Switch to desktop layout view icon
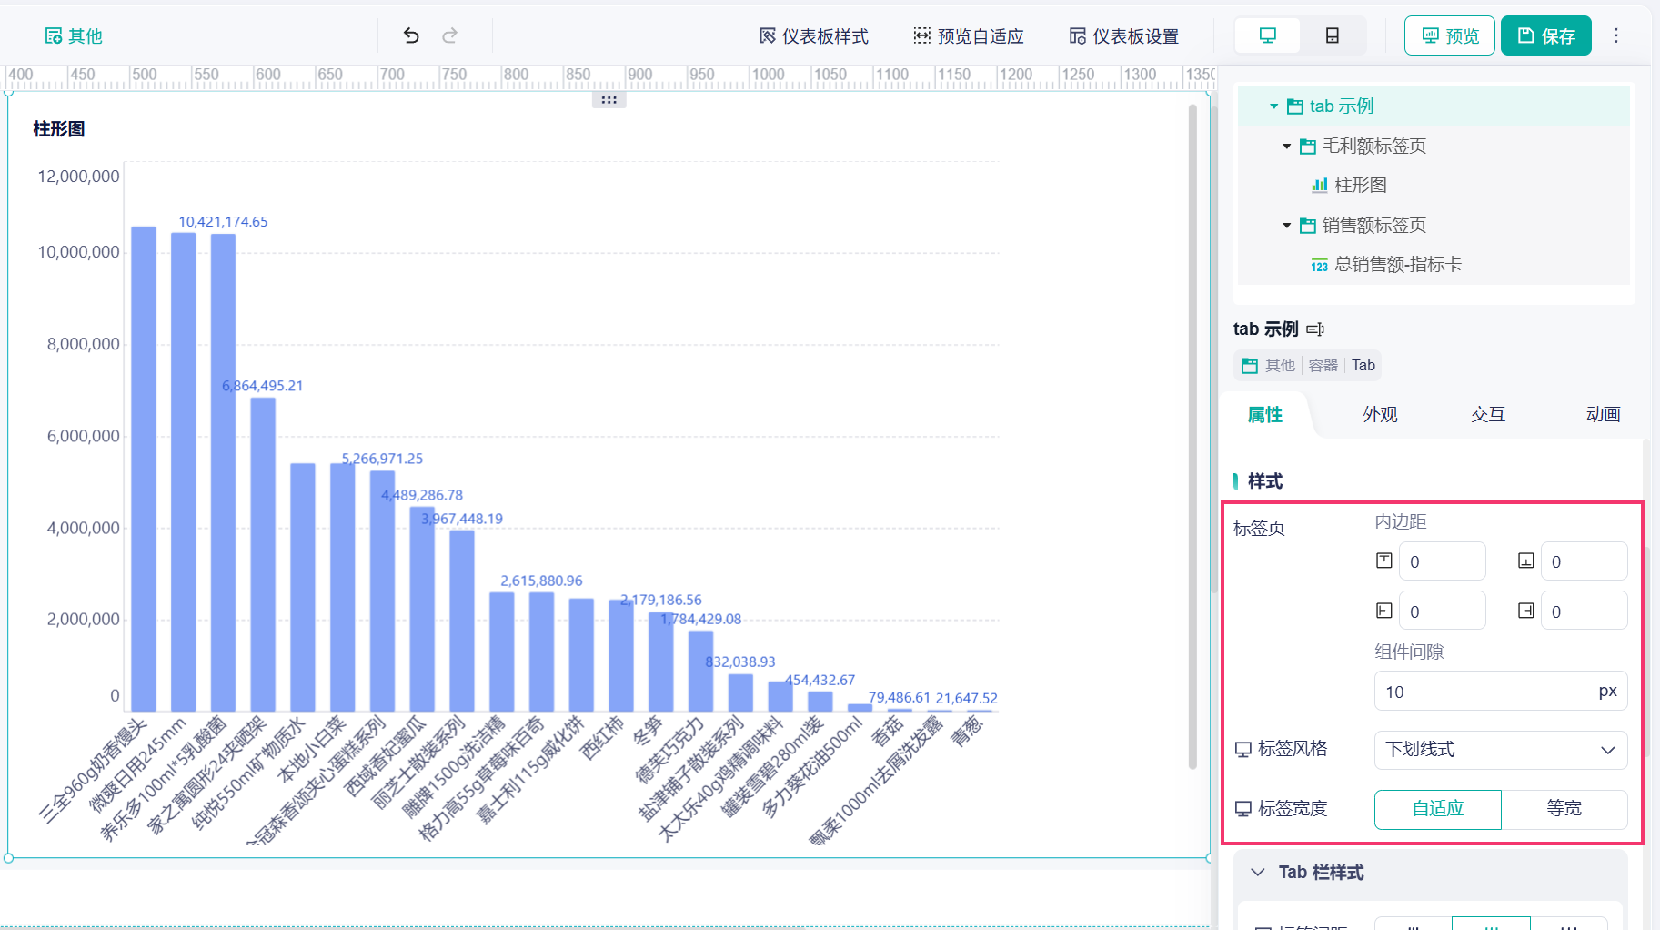This screenshot has width=1660, height=930. click(x=1267, y=35)
